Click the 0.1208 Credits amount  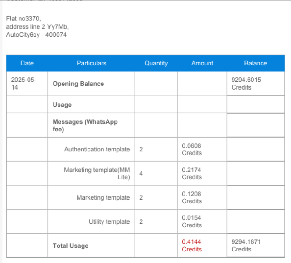click(x=192, y=197)
